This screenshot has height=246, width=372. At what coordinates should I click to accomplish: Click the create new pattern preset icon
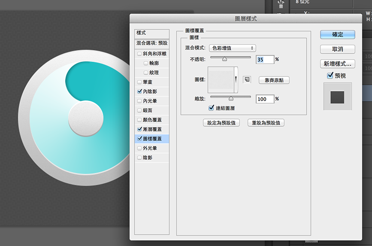point(247,80)
